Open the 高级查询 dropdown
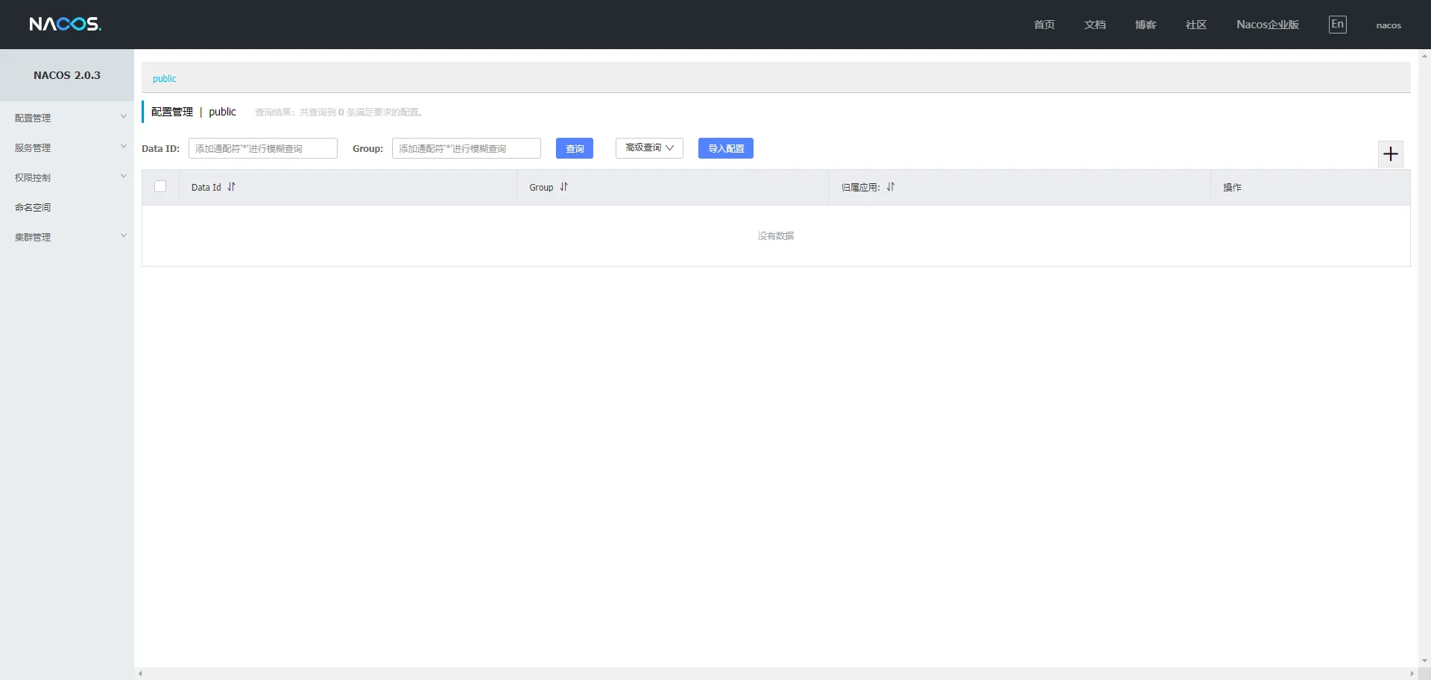Screen dimensions: 1431x680 coord(648,148)
